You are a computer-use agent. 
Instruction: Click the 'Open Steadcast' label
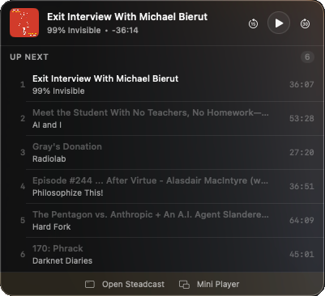pyautogui.click(x=133, y=285)
